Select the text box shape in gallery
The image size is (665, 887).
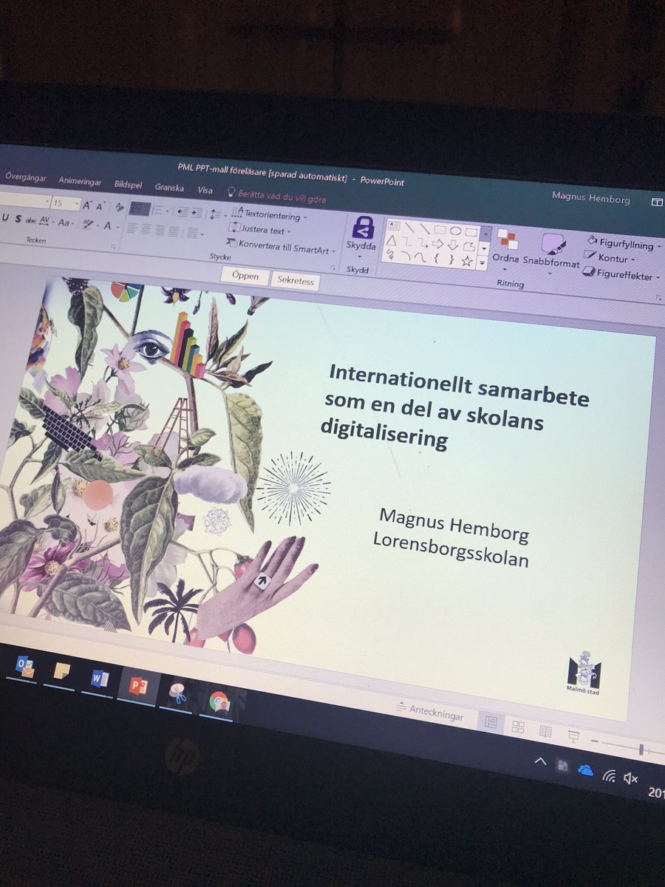(393, 225)
